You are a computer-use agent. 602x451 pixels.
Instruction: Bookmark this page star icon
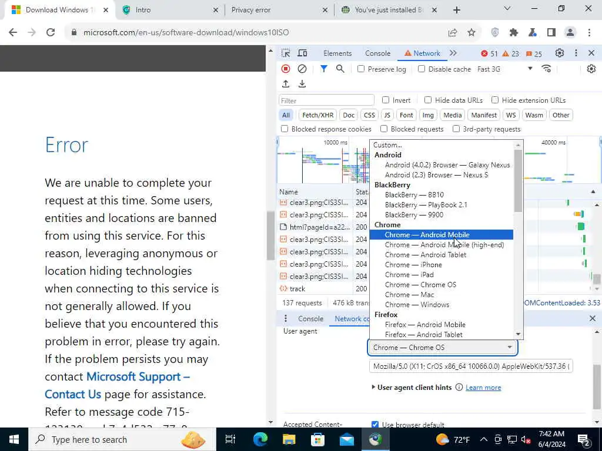pyautogui.click(x=471, y=33)
